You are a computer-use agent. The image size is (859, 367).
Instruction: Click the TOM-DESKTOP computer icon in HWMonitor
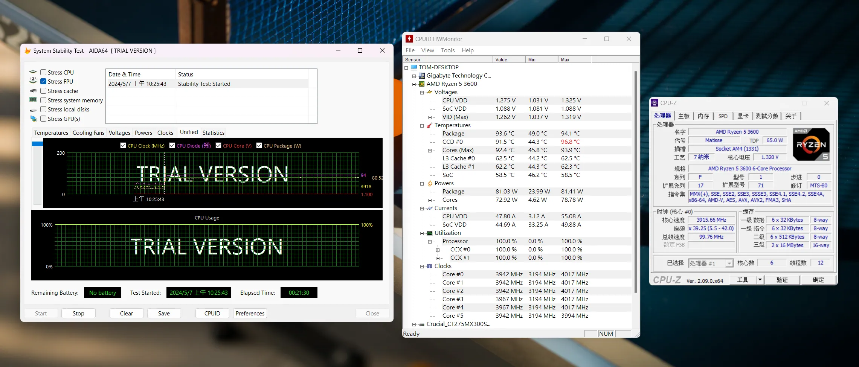tap(414, 67)
